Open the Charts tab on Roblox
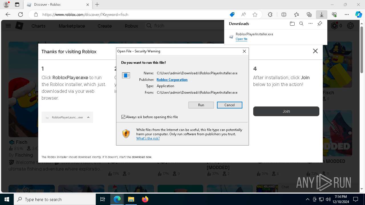This screenshot has height=205, width=365. [38, 26]
